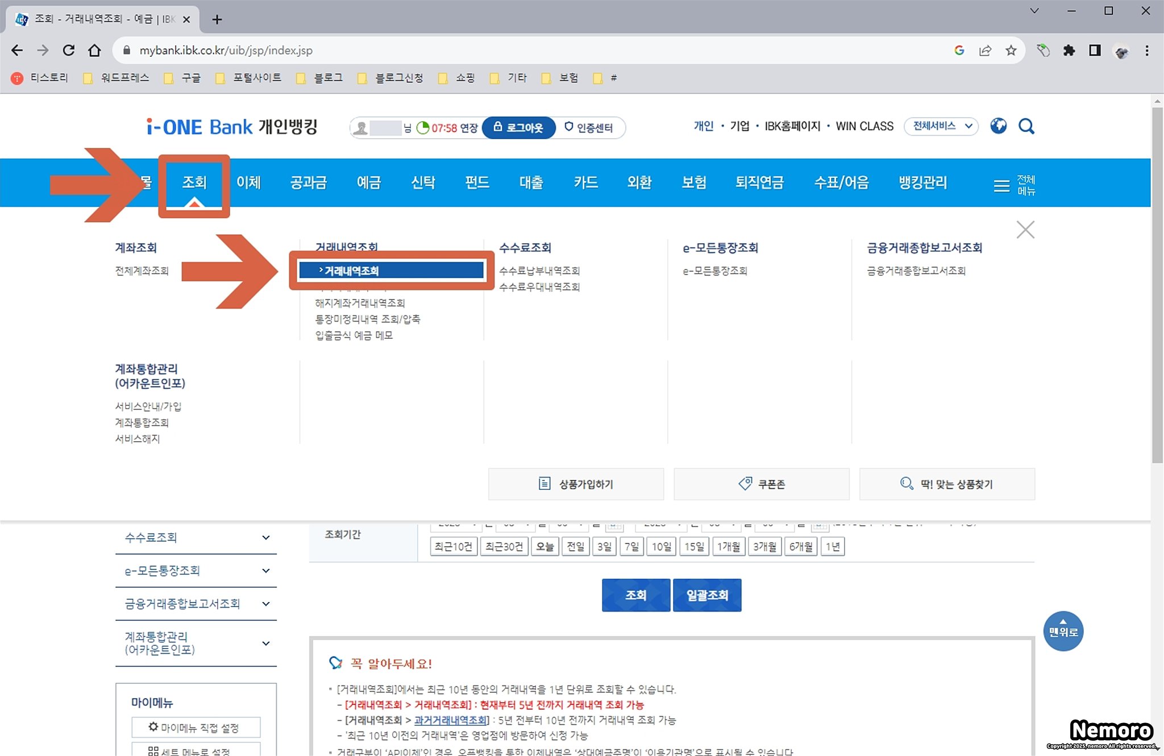Go to browser home icon
1164x756 pixels.
94,51
